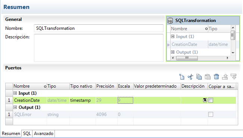Click the Nombre input field
243x138 pixels.
coord(99,28)
